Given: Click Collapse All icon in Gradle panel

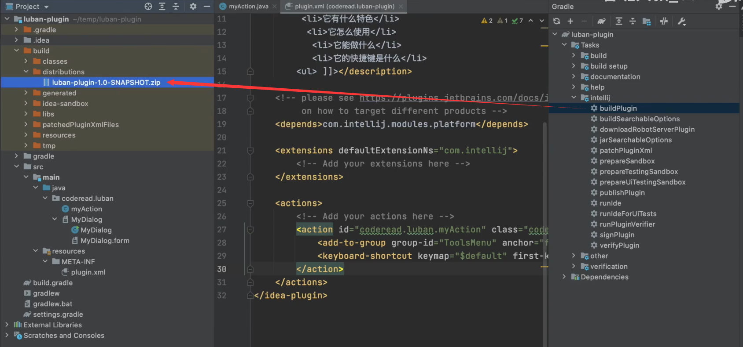Looking at the screenshot, I should [x=633, y=21].
